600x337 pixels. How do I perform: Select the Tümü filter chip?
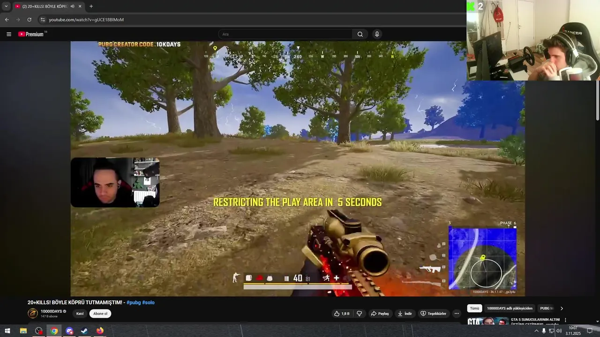(x=475, y=308)
